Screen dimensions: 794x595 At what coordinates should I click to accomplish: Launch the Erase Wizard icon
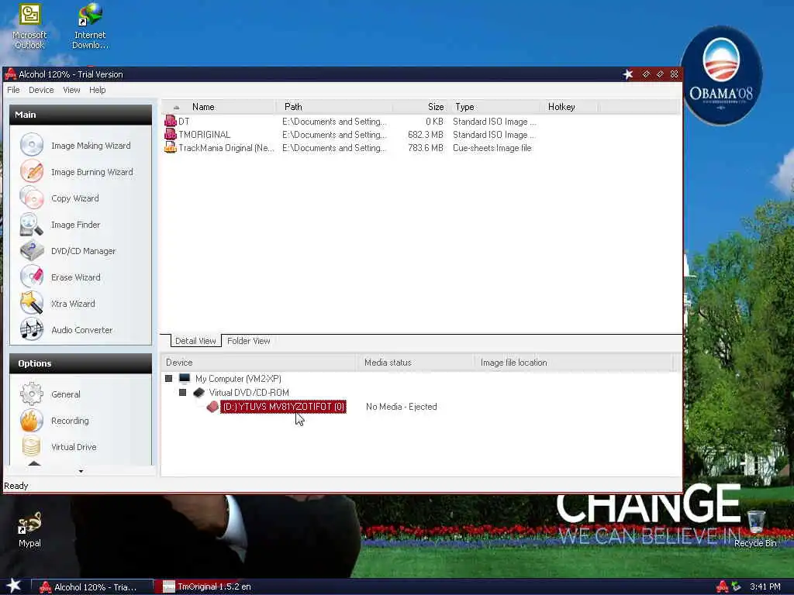click(x=31, y=277)
